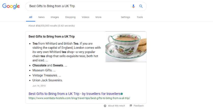
Task: Open the Shopping results tab
Action: pos(70,17)
